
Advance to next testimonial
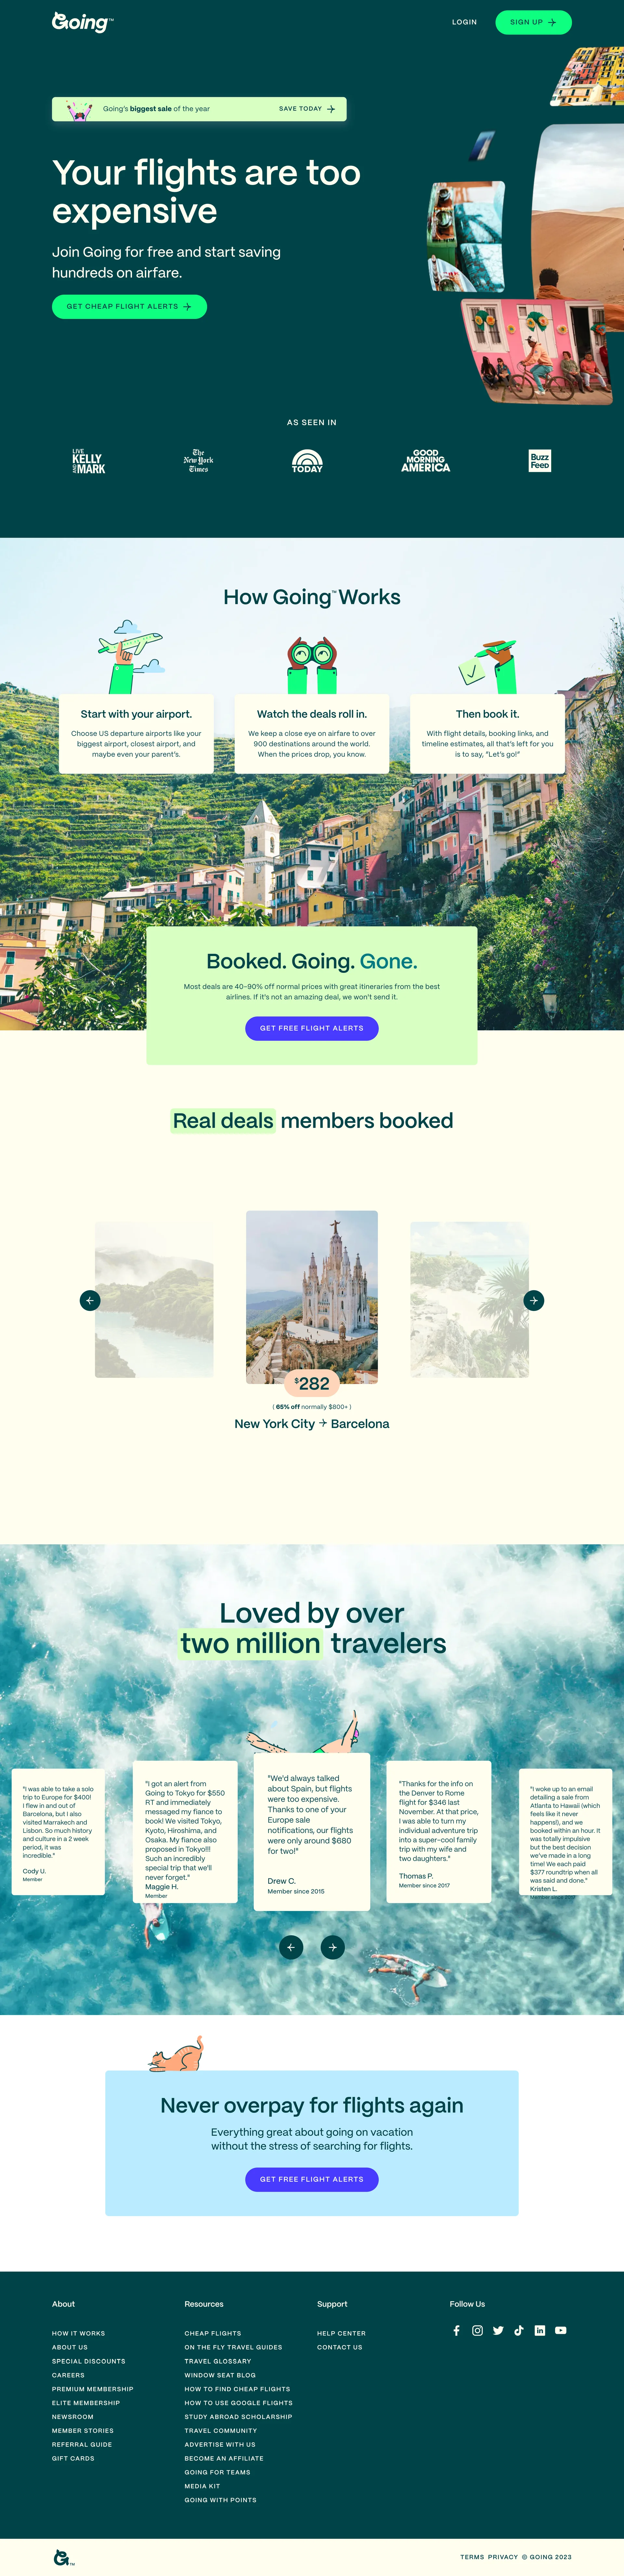(x=333, y=1947)
